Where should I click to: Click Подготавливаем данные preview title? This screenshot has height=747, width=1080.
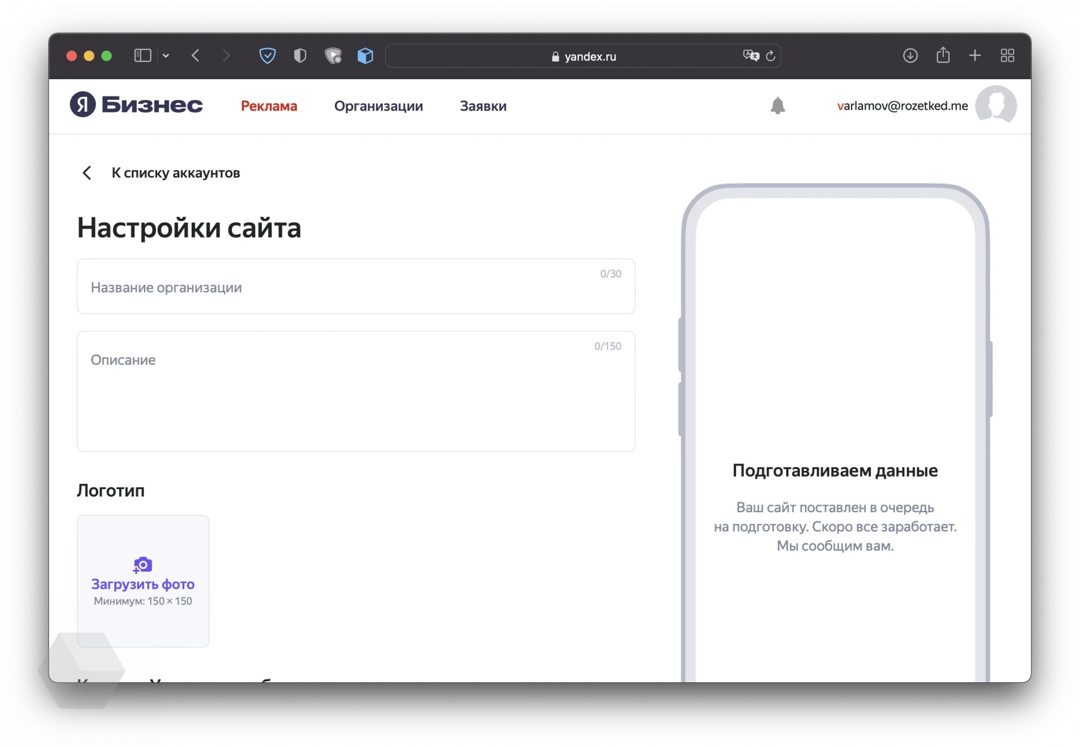(835, 471)
